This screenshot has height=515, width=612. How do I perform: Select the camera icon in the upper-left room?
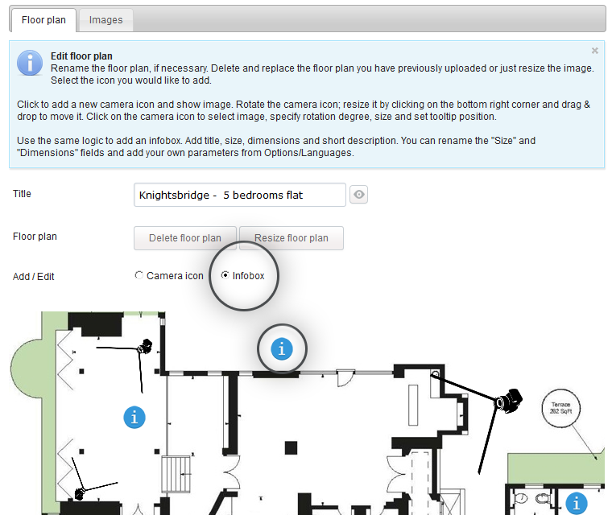(145, 347)
